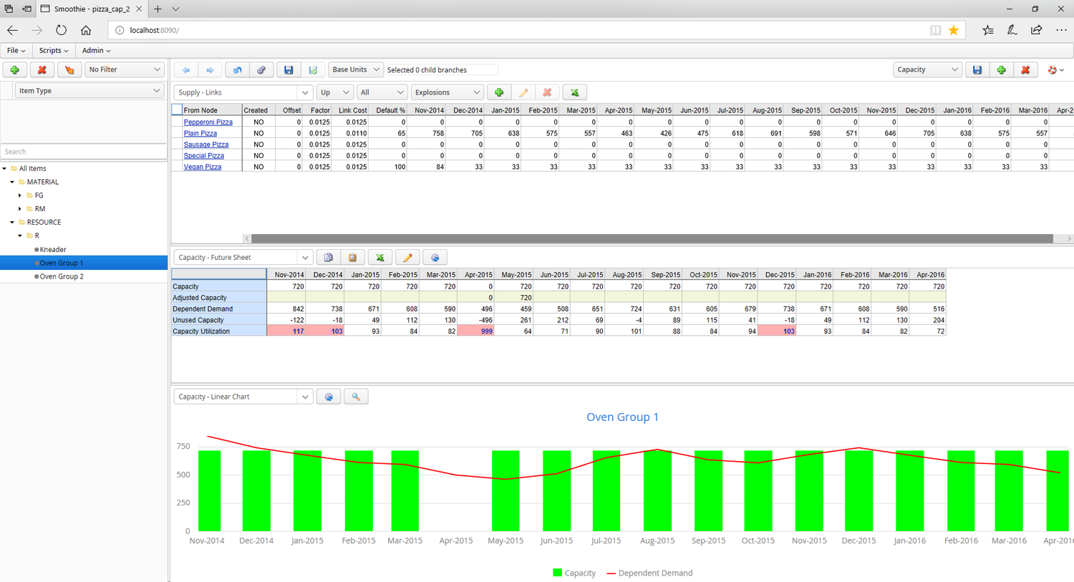The image size is (1074, 582).
Task: Save changes using the floppy disk icon
Action: (x=289, y=69)
